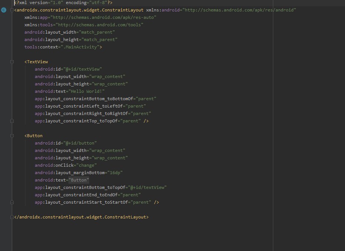The image size is (345, 251).
Task: Click root layout_width "match_parent" value
Action: click(x=97, y=32)
